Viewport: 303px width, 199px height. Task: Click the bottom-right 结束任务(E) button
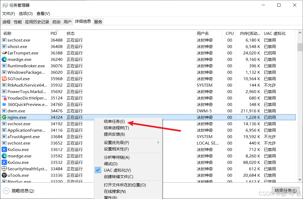click(x=286, y=191)
